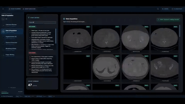Toggle the patient age inclusion checkmark

pos(30,31)
